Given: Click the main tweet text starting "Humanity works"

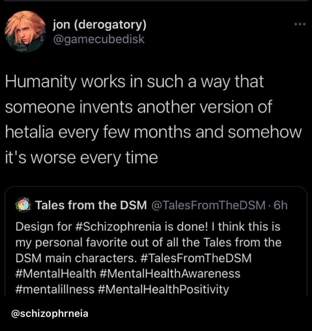Looking at the screenshot, I should 135,82.
